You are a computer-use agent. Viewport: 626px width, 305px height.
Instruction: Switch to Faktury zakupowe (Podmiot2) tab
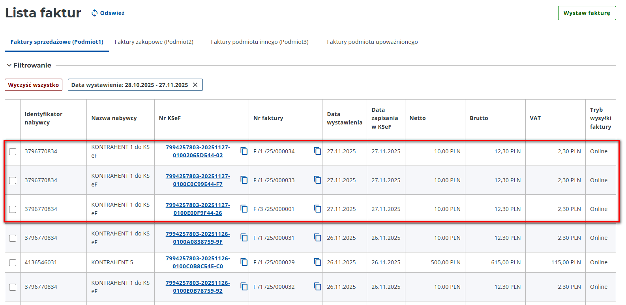click(154, 42)
